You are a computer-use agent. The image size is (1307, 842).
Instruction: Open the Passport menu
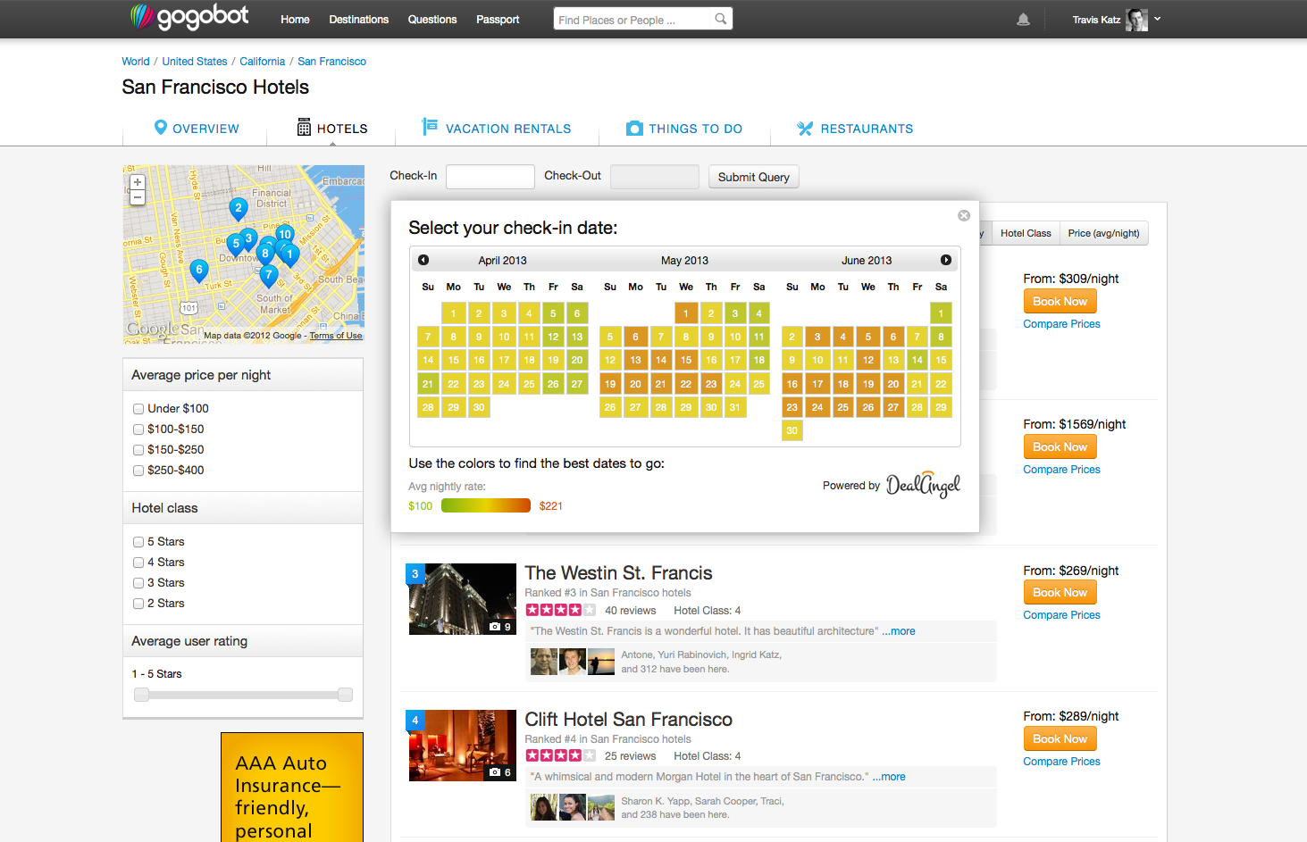click(498, 20)
